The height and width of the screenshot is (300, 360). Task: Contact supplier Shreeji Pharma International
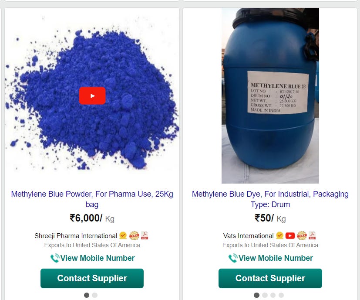coord(92,278)
